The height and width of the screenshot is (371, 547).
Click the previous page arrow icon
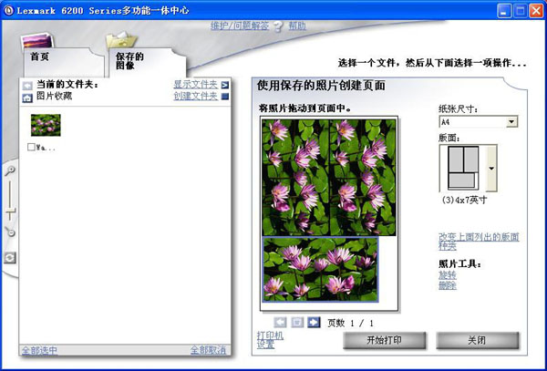(x=281, y=322)
